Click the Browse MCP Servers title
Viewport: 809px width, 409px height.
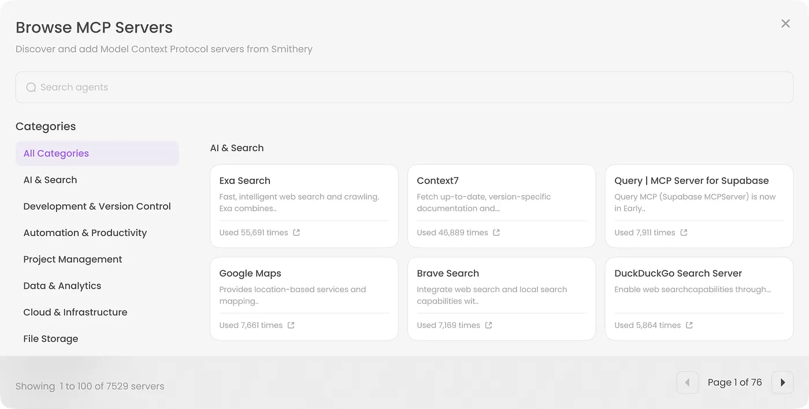click(94, 27)
